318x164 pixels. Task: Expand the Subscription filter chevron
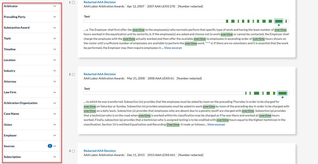coord(55,156)
